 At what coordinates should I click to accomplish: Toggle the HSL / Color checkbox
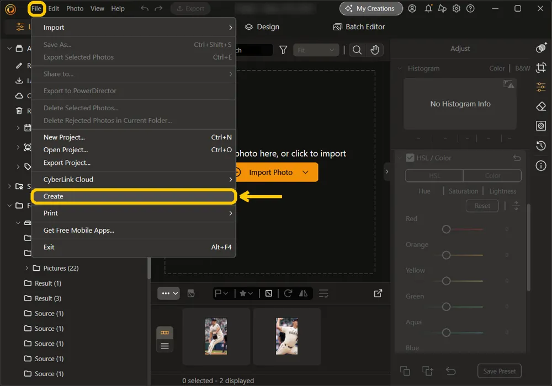410,158
